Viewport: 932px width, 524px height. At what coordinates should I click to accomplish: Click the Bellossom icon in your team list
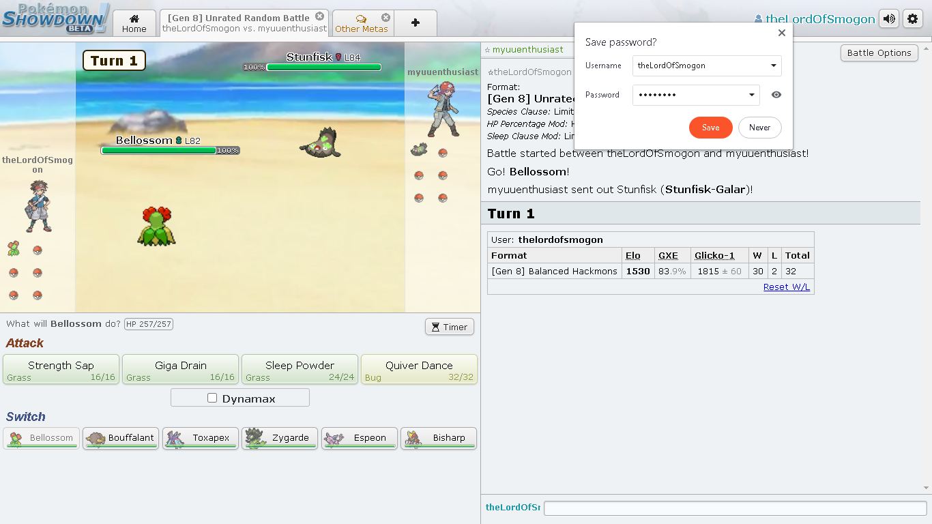[14, 249]
